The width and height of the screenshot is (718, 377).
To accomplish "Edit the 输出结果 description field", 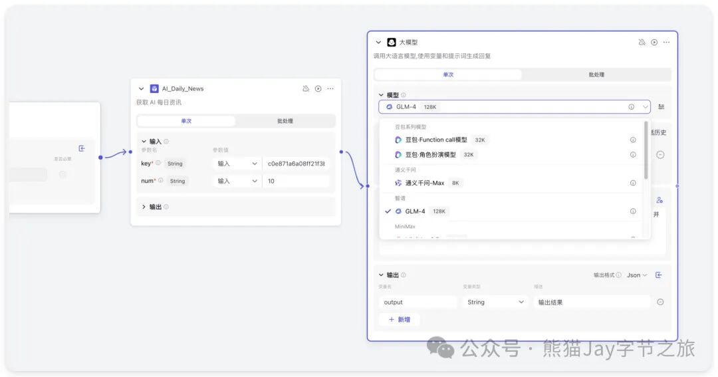I will pos(592,303).
